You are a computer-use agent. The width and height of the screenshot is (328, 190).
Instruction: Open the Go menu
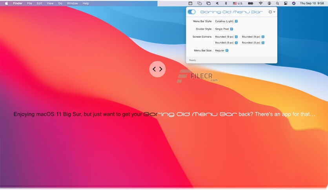pyautogui.click(x=60, y=4)
